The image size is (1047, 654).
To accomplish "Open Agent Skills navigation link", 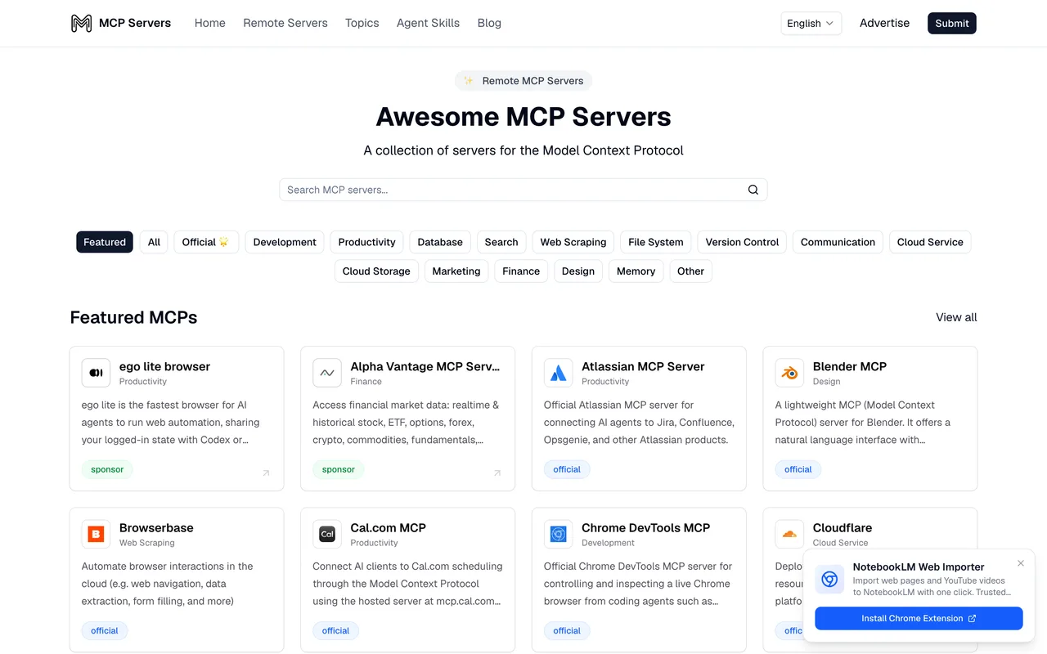I will 428,23.
